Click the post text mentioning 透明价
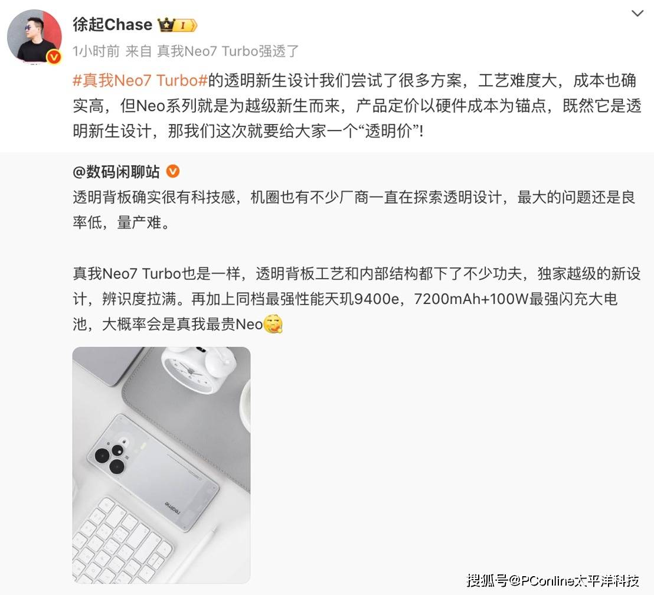654x595 pixels. (x=357, y=106)
